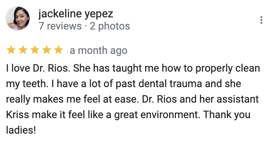Click the final word "ladies!"
Screen dimensions: 274x141
[21, 130]
